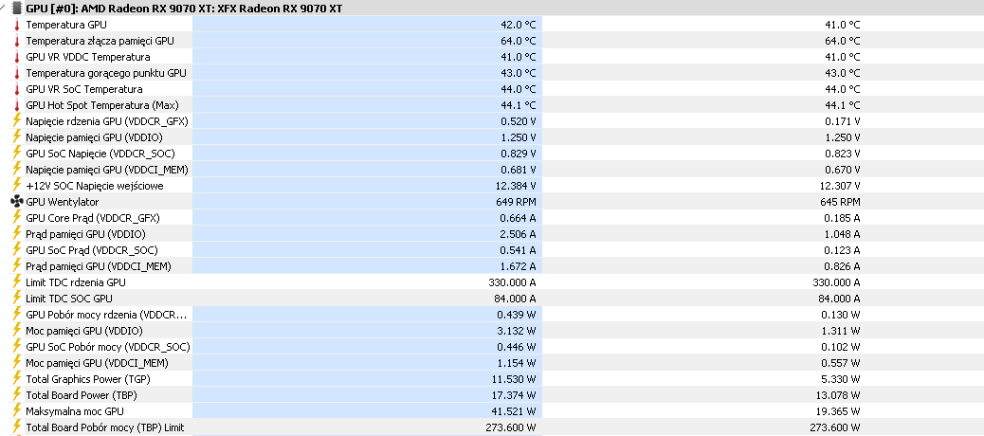Click lightning icon beside Napięcie rdzenia GPU (VDDCR_GFX)
The image size is (984, 436).
point(16,121)
